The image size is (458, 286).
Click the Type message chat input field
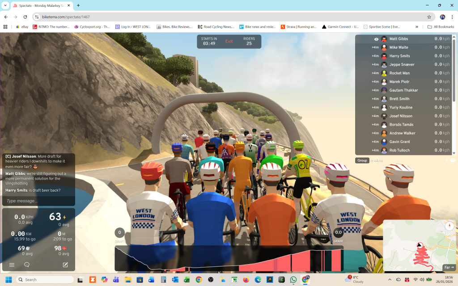pyautogui.click(x=38, y=201)
